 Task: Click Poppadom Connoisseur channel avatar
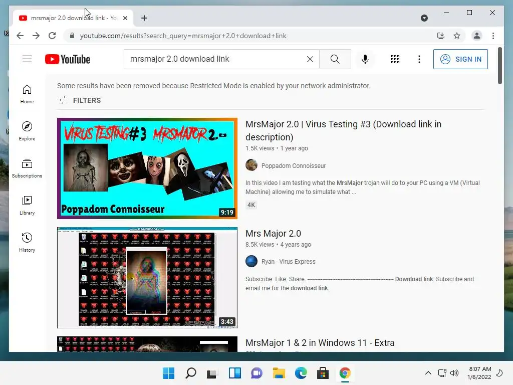251,165
